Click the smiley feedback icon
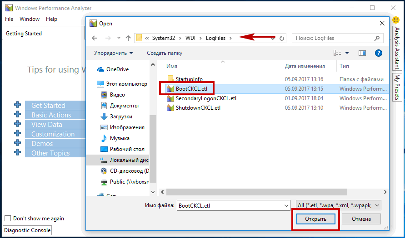This screenshot has height=238, width=405. [396, 20]
